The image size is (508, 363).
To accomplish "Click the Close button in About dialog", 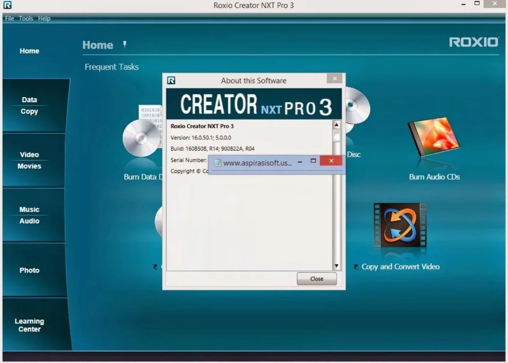I will tap(316, 279).
